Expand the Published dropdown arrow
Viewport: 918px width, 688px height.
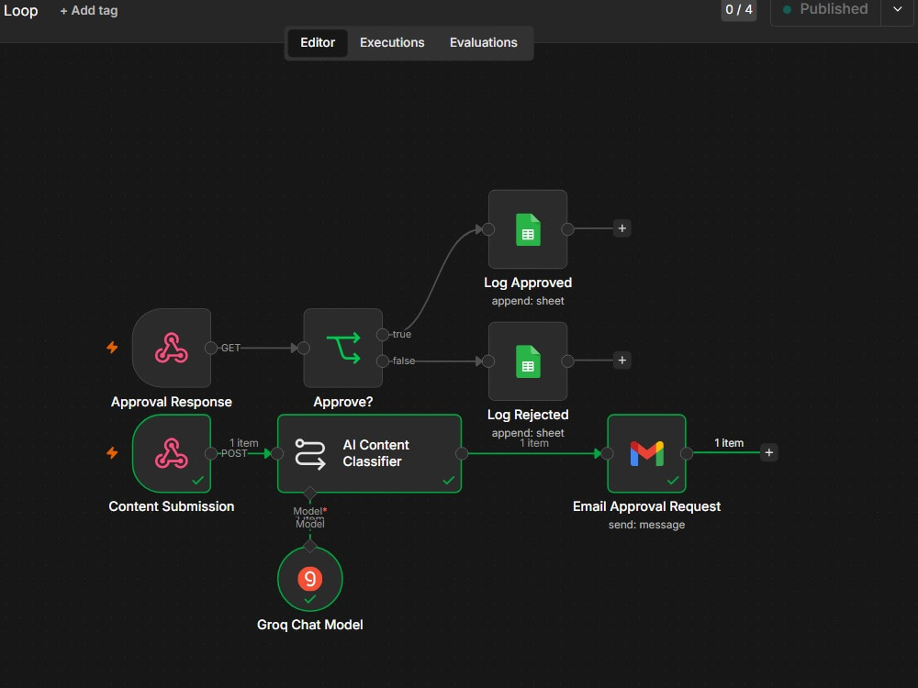pyautogui.click(x=898, y=9)
